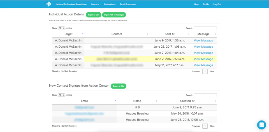The height and width of the screenshot is (132, 269).
Task: Export Individual Action Details to CSV
Action: click(94, 15)
